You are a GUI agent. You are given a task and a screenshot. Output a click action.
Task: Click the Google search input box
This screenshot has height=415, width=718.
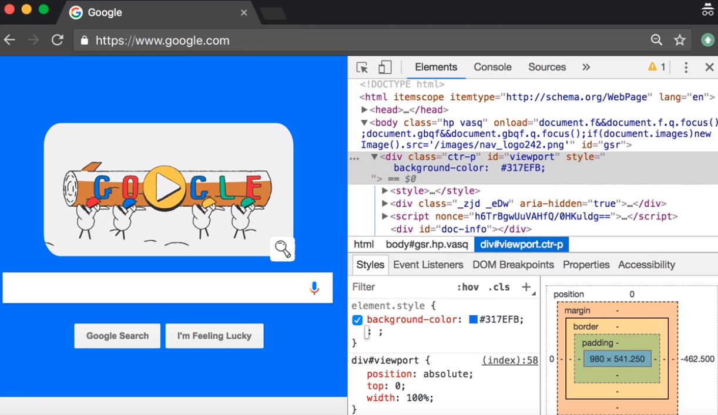(x=167, y=288)
